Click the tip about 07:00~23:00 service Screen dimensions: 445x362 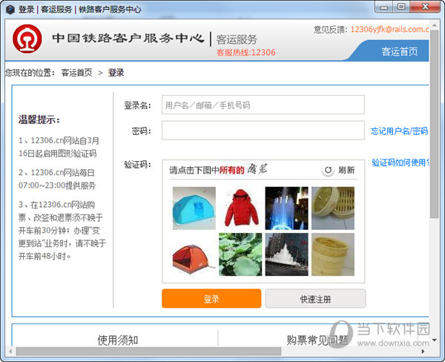pyautogui.click(x=57, y=179)
